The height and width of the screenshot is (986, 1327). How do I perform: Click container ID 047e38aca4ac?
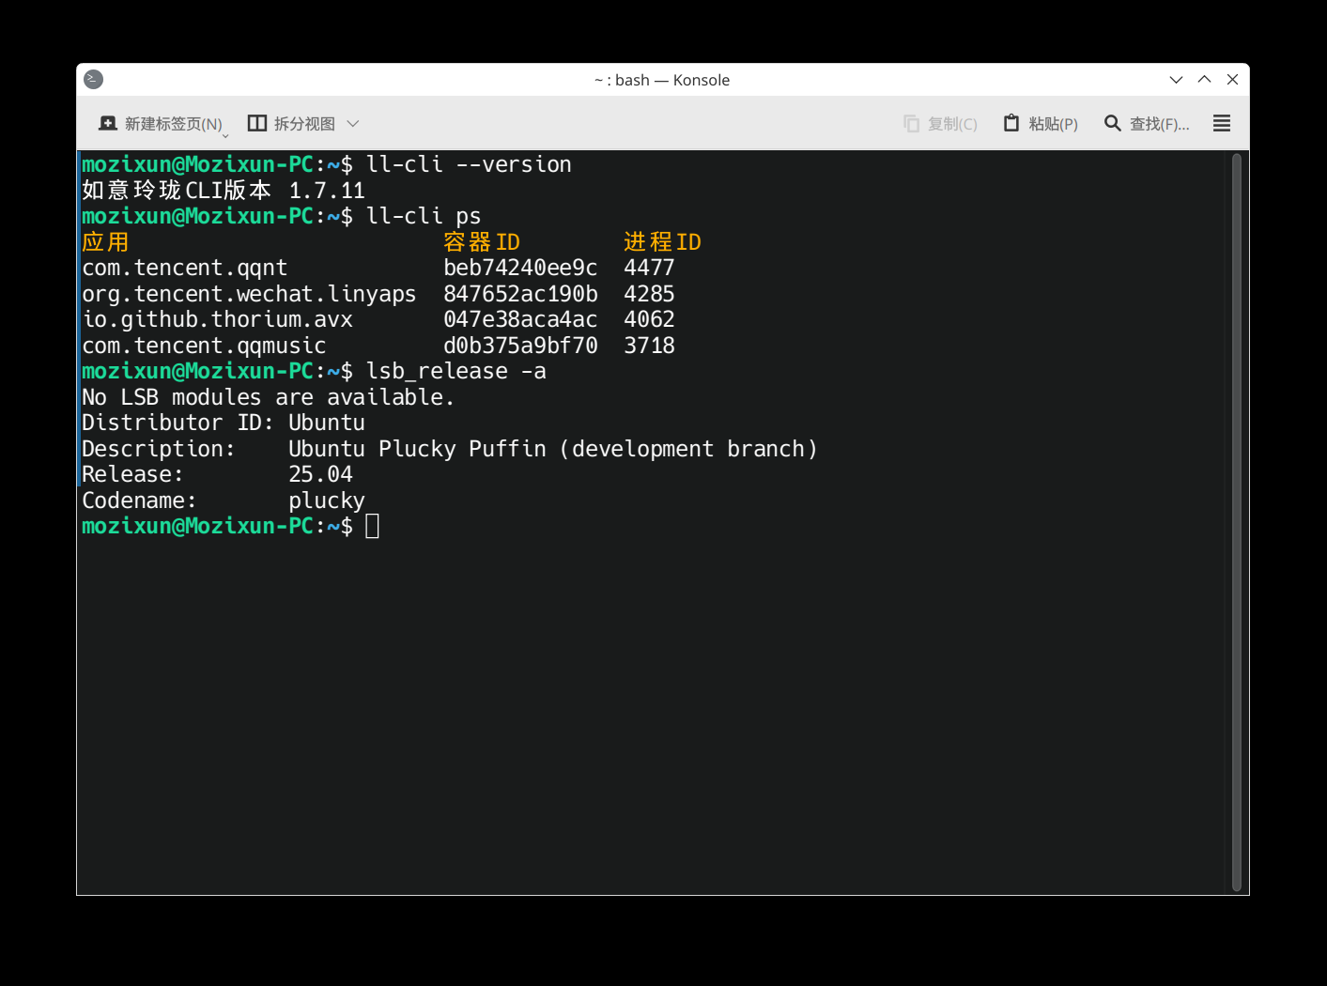pos(520,319)
